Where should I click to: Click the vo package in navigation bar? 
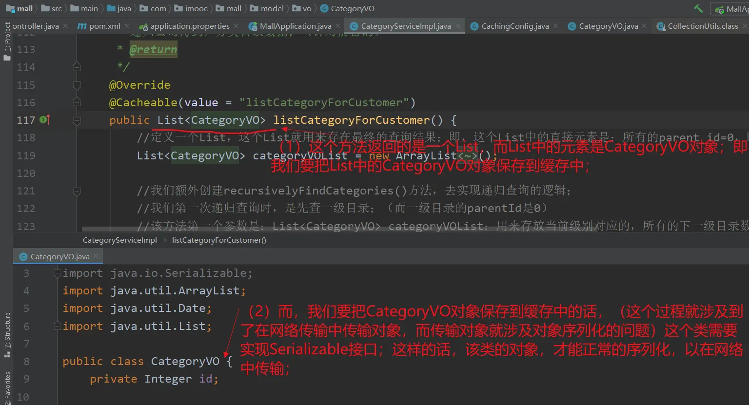(302, 8)
